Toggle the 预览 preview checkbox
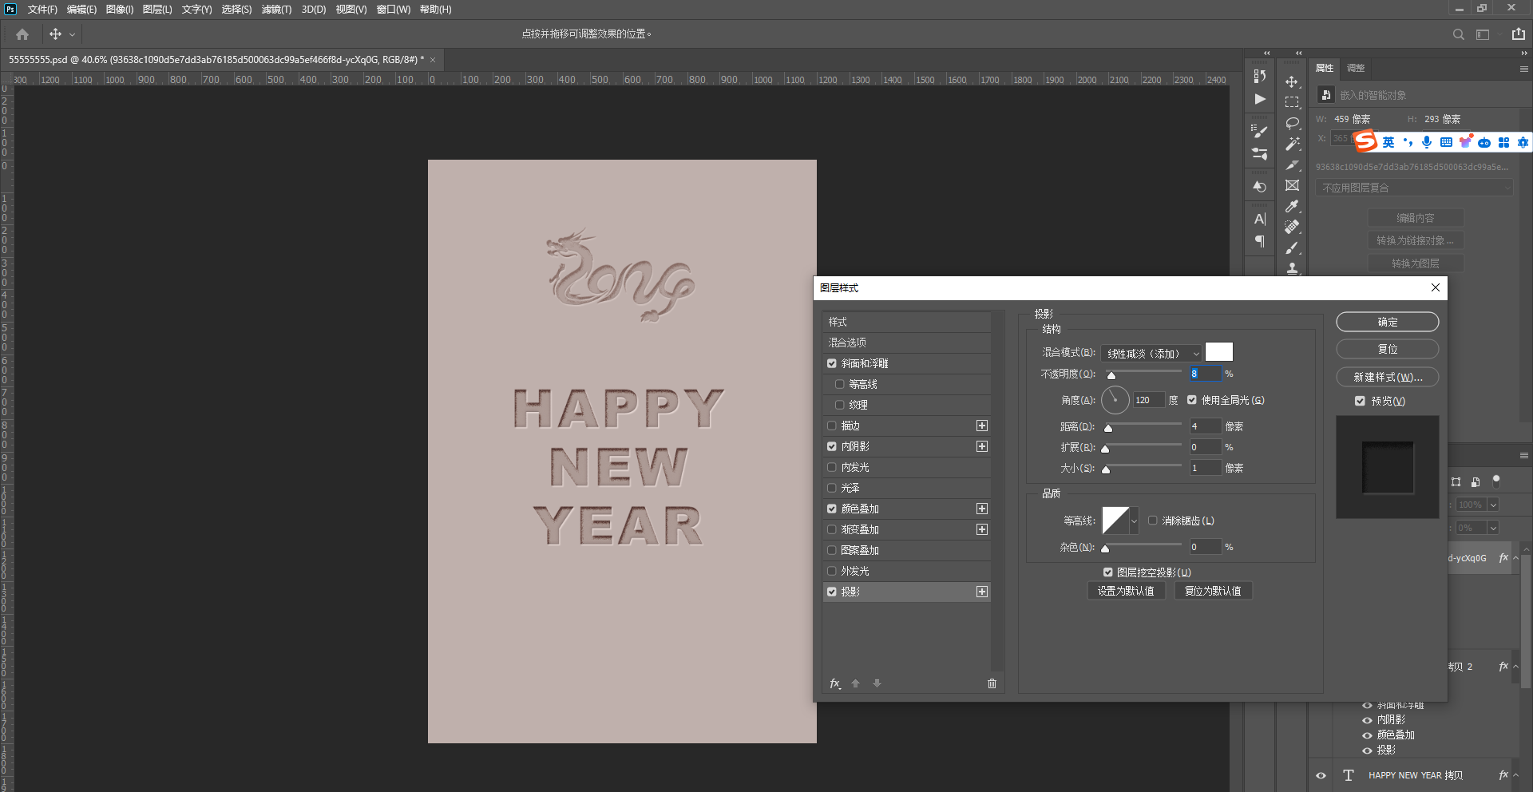This screenshot has width=1533, height=792. (x=1360, y=401)
